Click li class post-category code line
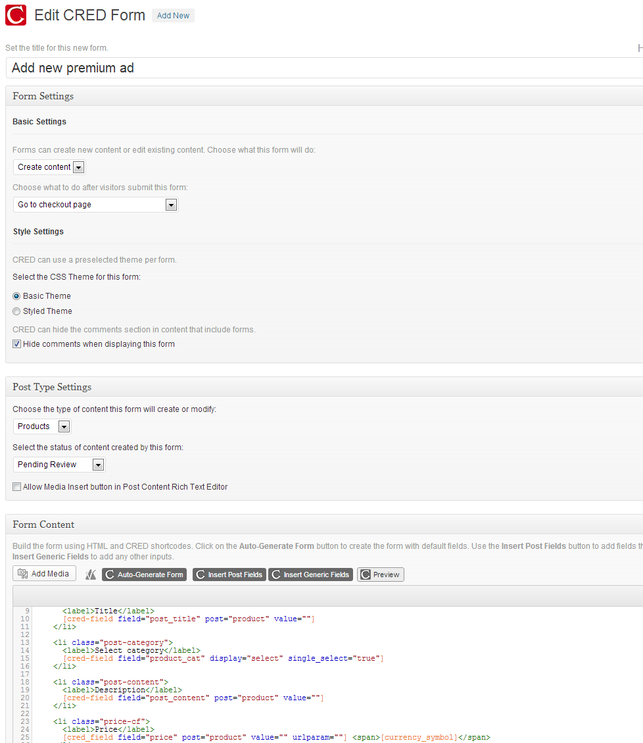The image size is (643, 743). pyautogui.click(x=113, y=642)
